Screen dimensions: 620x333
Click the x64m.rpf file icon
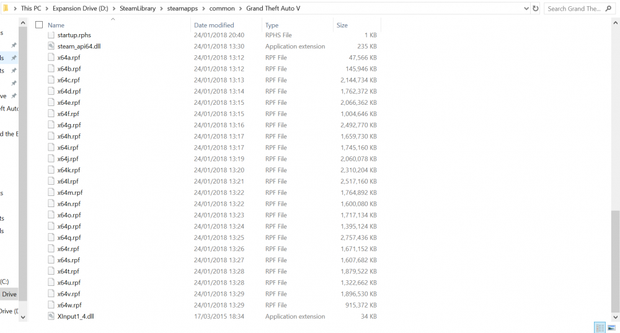[x=51, y=193]
